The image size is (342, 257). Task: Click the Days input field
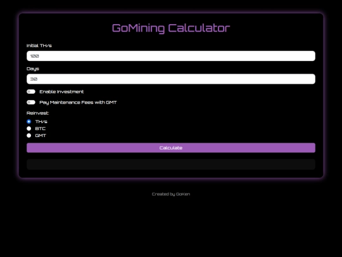pos(171,79)
